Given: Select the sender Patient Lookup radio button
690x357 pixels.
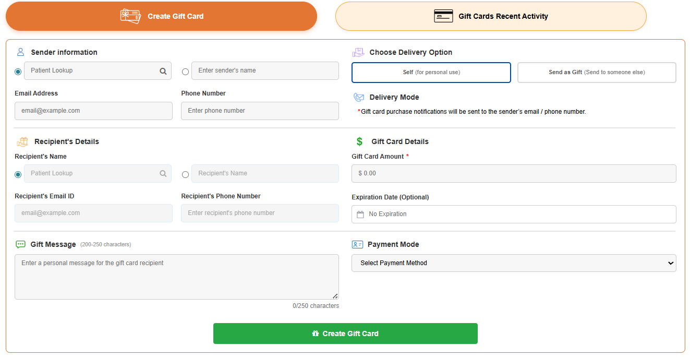Looking at the screenshot, I should tap(18, 72).
